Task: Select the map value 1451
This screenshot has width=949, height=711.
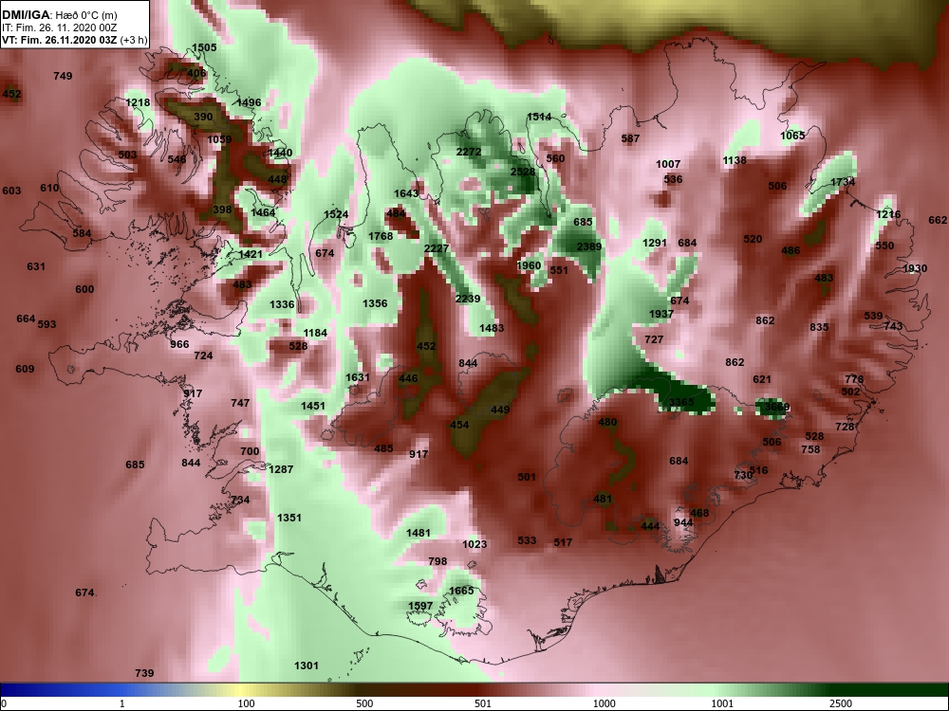Action: (x=313, y=407)
